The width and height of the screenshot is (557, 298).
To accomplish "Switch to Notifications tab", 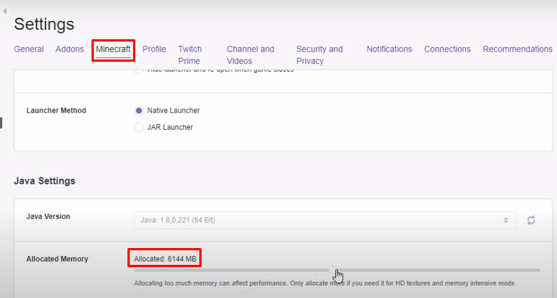I will 389,49.
